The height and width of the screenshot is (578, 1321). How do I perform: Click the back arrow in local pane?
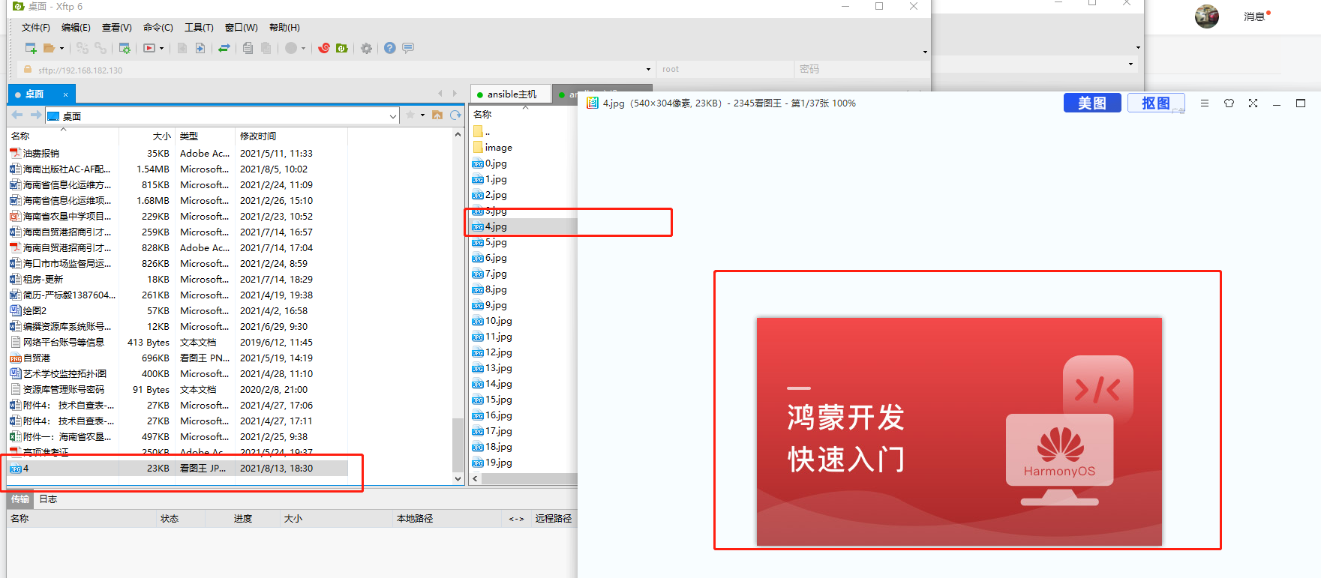tap(17, 115)
